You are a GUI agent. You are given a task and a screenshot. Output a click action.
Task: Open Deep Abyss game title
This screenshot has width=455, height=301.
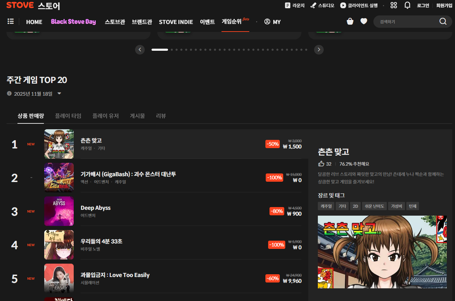click(x=96, y=208)
